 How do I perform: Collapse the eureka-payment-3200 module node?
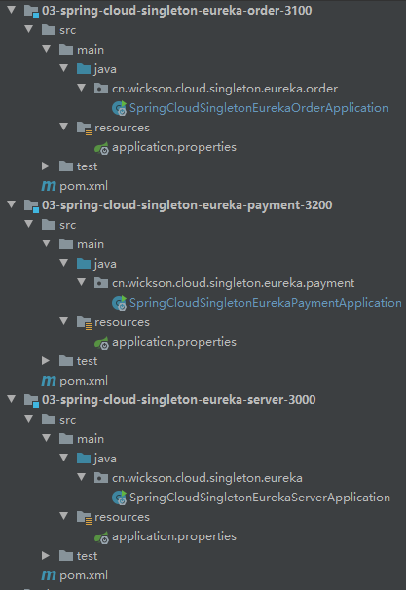click(12, 204)
